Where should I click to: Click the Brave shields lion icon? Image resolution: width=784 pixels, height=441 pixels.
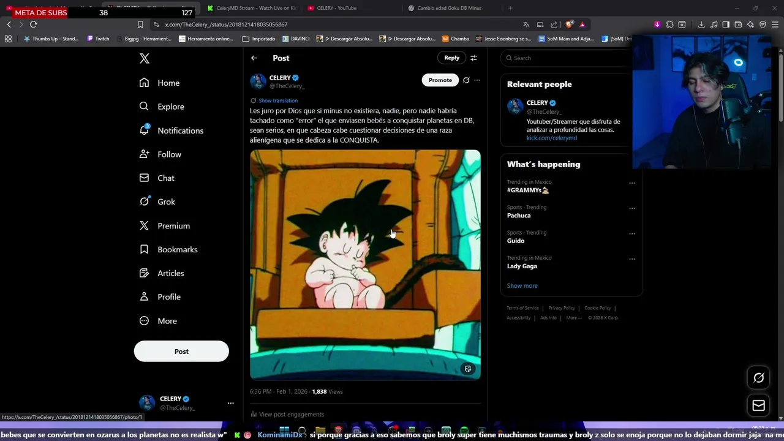[569, 24]
